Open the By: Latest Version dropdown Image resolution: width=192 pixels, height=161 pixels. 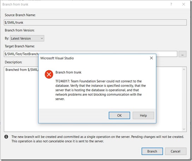pyautogui.click(x=27, y=38)
